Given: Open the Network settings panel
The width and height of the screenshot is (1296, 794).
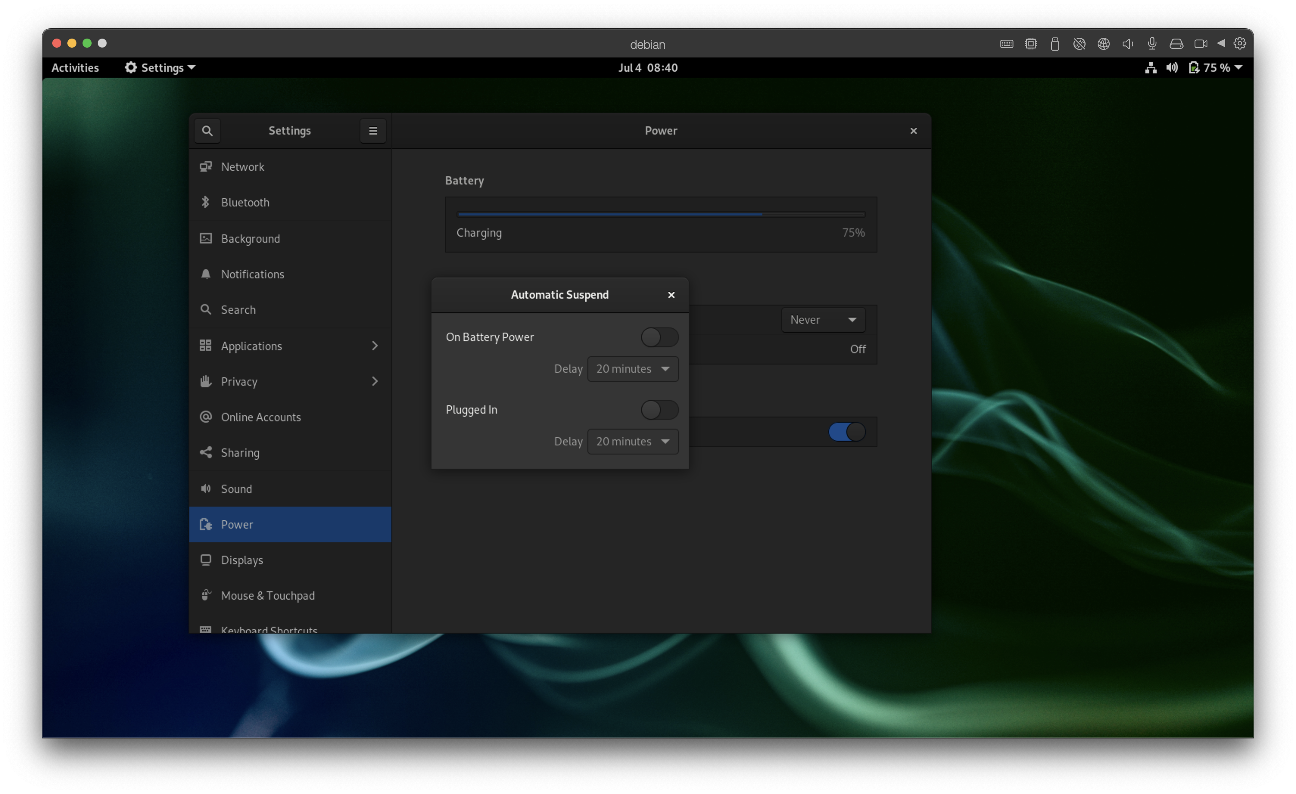Looking at the screenshot, I should point(290,167).
